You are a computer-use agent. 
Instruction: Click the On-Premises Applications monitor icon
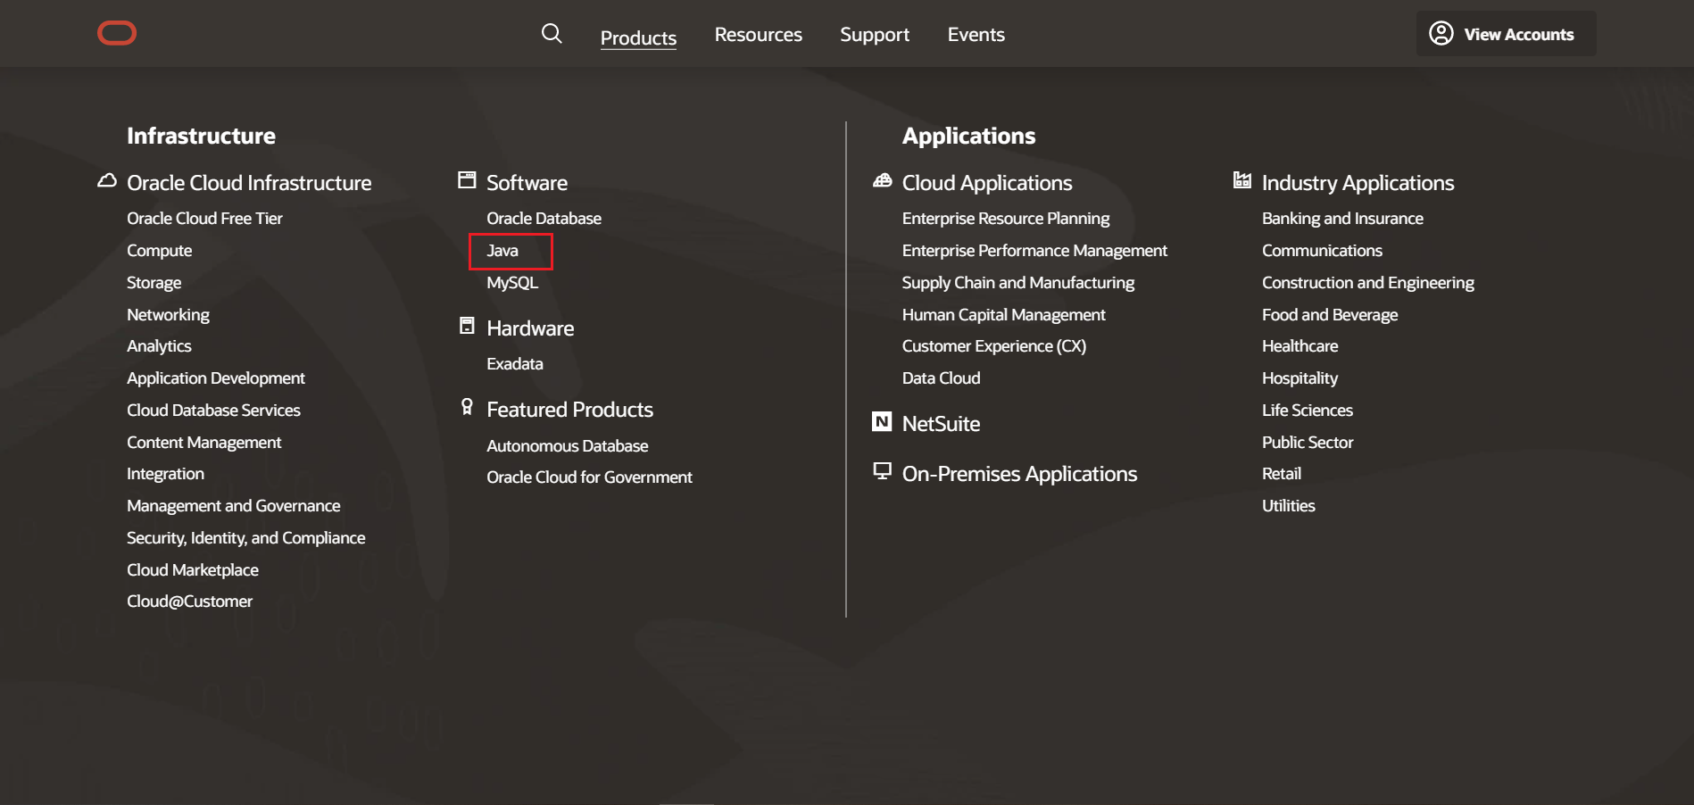coord(882,471)
